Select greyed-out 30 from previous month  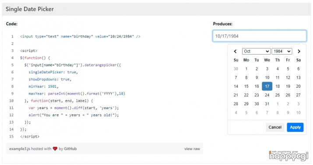[x=236, y=69]
